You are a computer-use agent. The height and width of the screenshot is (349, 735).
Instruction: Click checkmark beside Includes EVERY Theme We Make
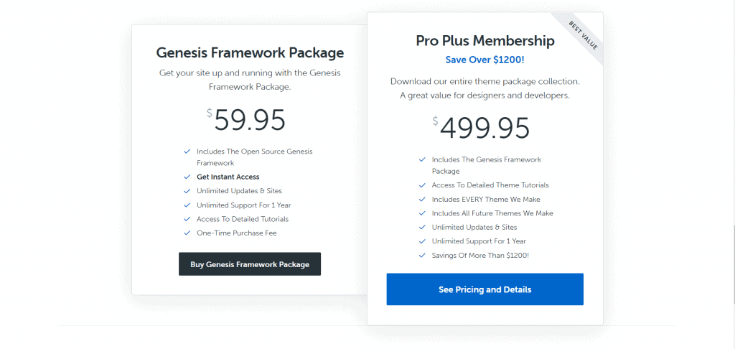(422, 200)
